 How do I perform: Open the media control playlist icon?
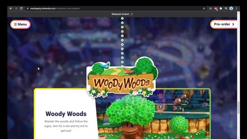pos(226,8)
